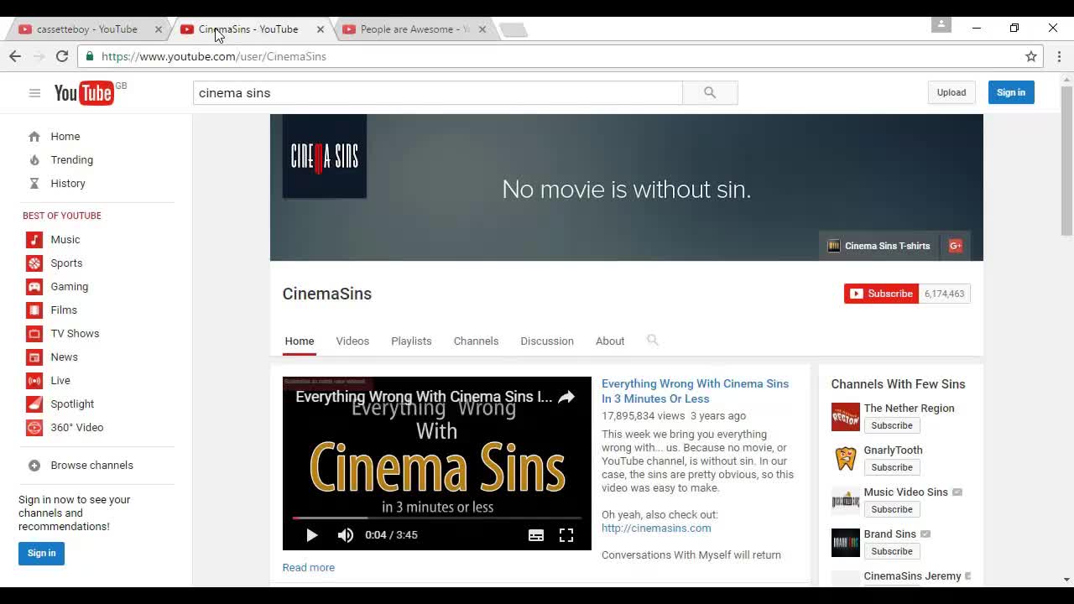Open the YouTube hamburger guide menu

(x=34, y=93)
